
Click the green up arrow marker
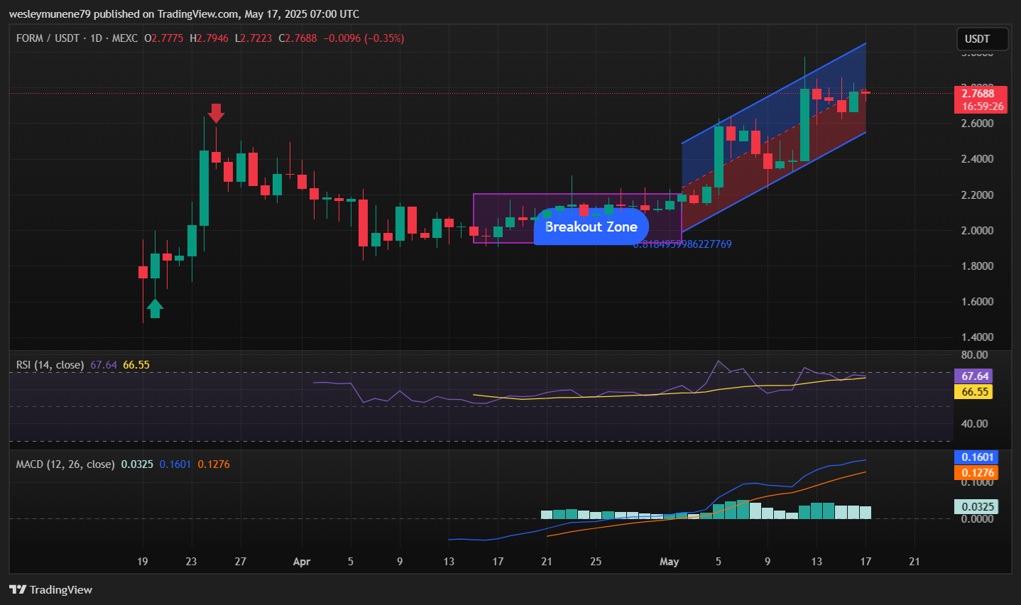pos(155,308)
